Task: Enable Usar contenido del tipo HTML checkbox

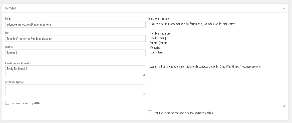Action: (7, 103)
